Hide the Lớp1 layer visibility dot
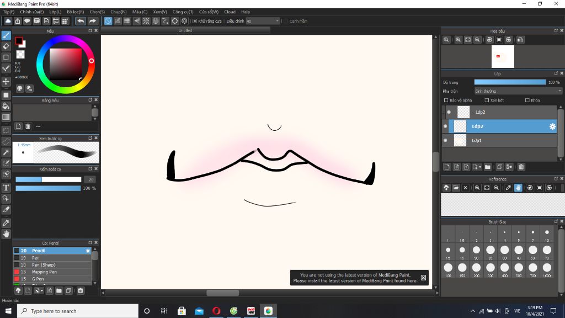Screen dimensions: 565x318 445,140
